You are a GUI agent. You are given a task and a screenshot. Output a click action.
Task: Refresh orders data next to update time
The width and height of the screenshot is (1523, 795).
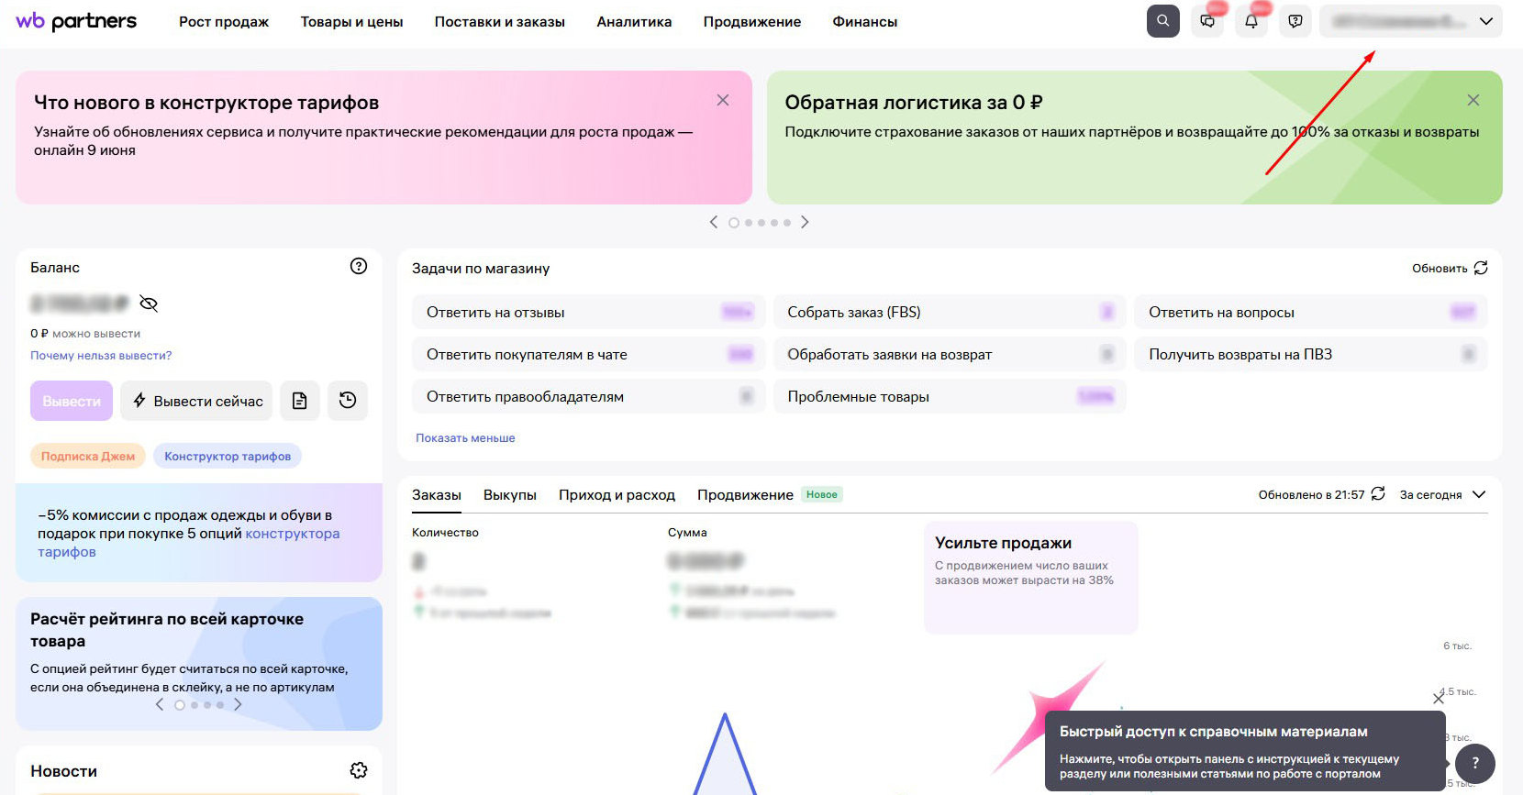1378,494
